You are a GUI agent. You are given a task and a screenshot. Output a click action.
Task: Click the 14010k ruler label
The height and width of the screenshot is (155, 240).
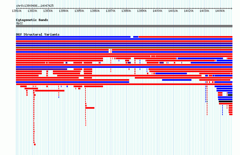[173, 11]
